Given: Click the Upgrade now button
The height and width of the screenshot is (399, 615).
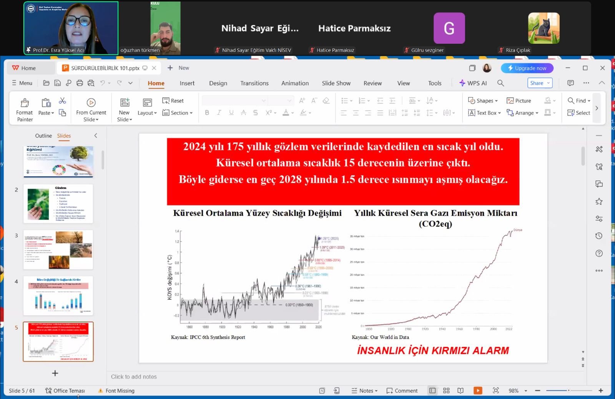Looking at the screenshot, I should coord(527,68).
